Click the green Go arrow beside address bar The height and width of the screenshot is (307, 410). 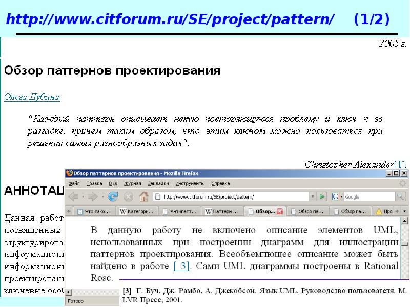click(323, 196)
